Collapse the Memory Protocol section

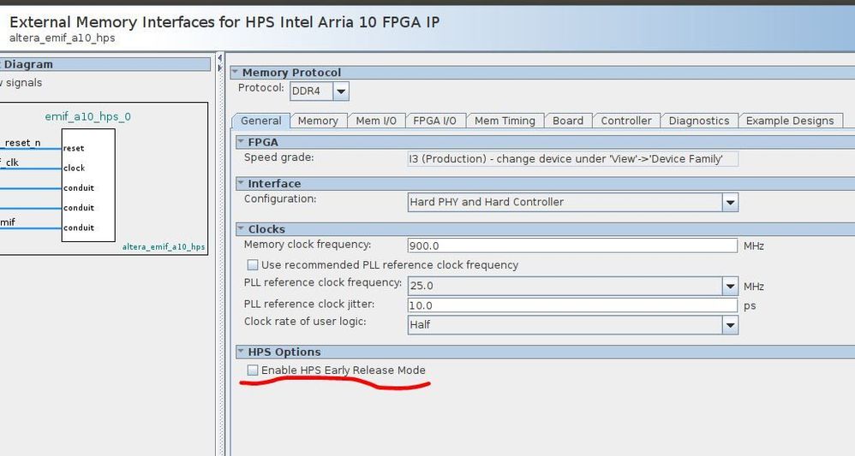(236, 73)
